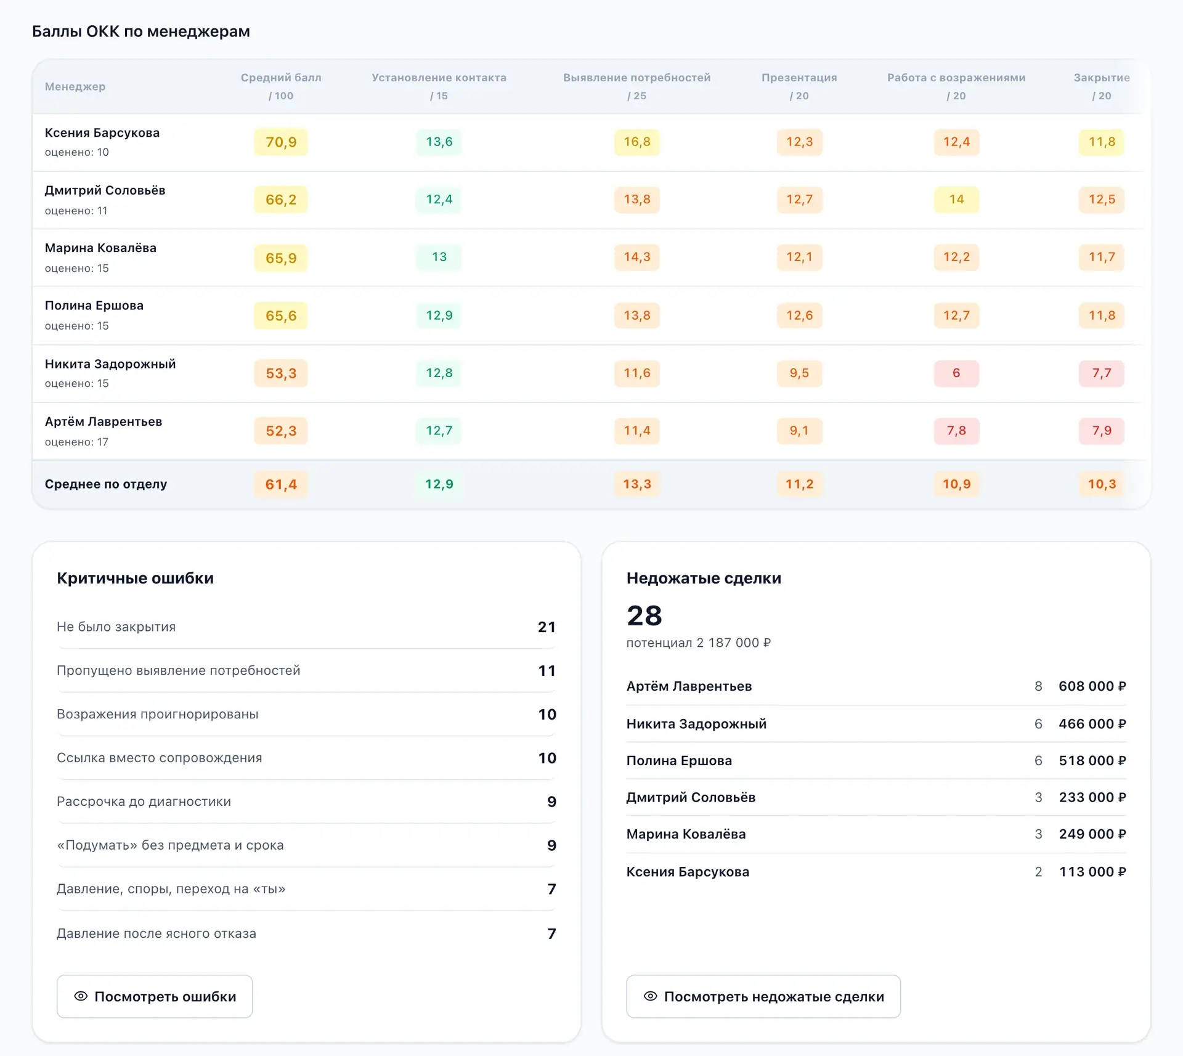The width and height of the screenshot is (1183, 1056).
Task: Click the eye icon in Посмотреть недожатые сделки button
Action: point(650,996)
